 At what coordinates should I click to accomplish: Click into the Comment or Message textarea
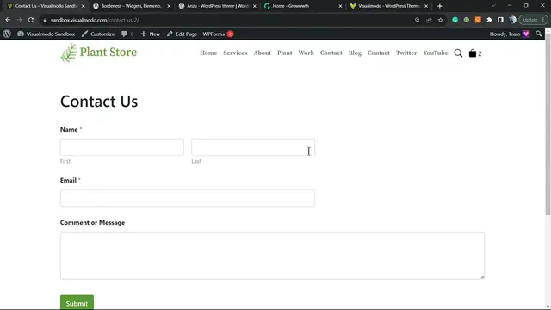coord(272,256)
